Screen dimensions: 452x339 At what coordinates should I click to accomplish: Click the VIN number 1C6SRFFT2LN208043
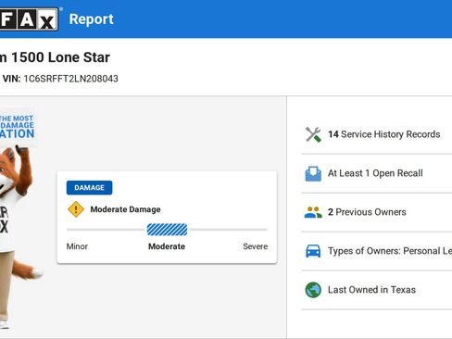click(71, 79)
